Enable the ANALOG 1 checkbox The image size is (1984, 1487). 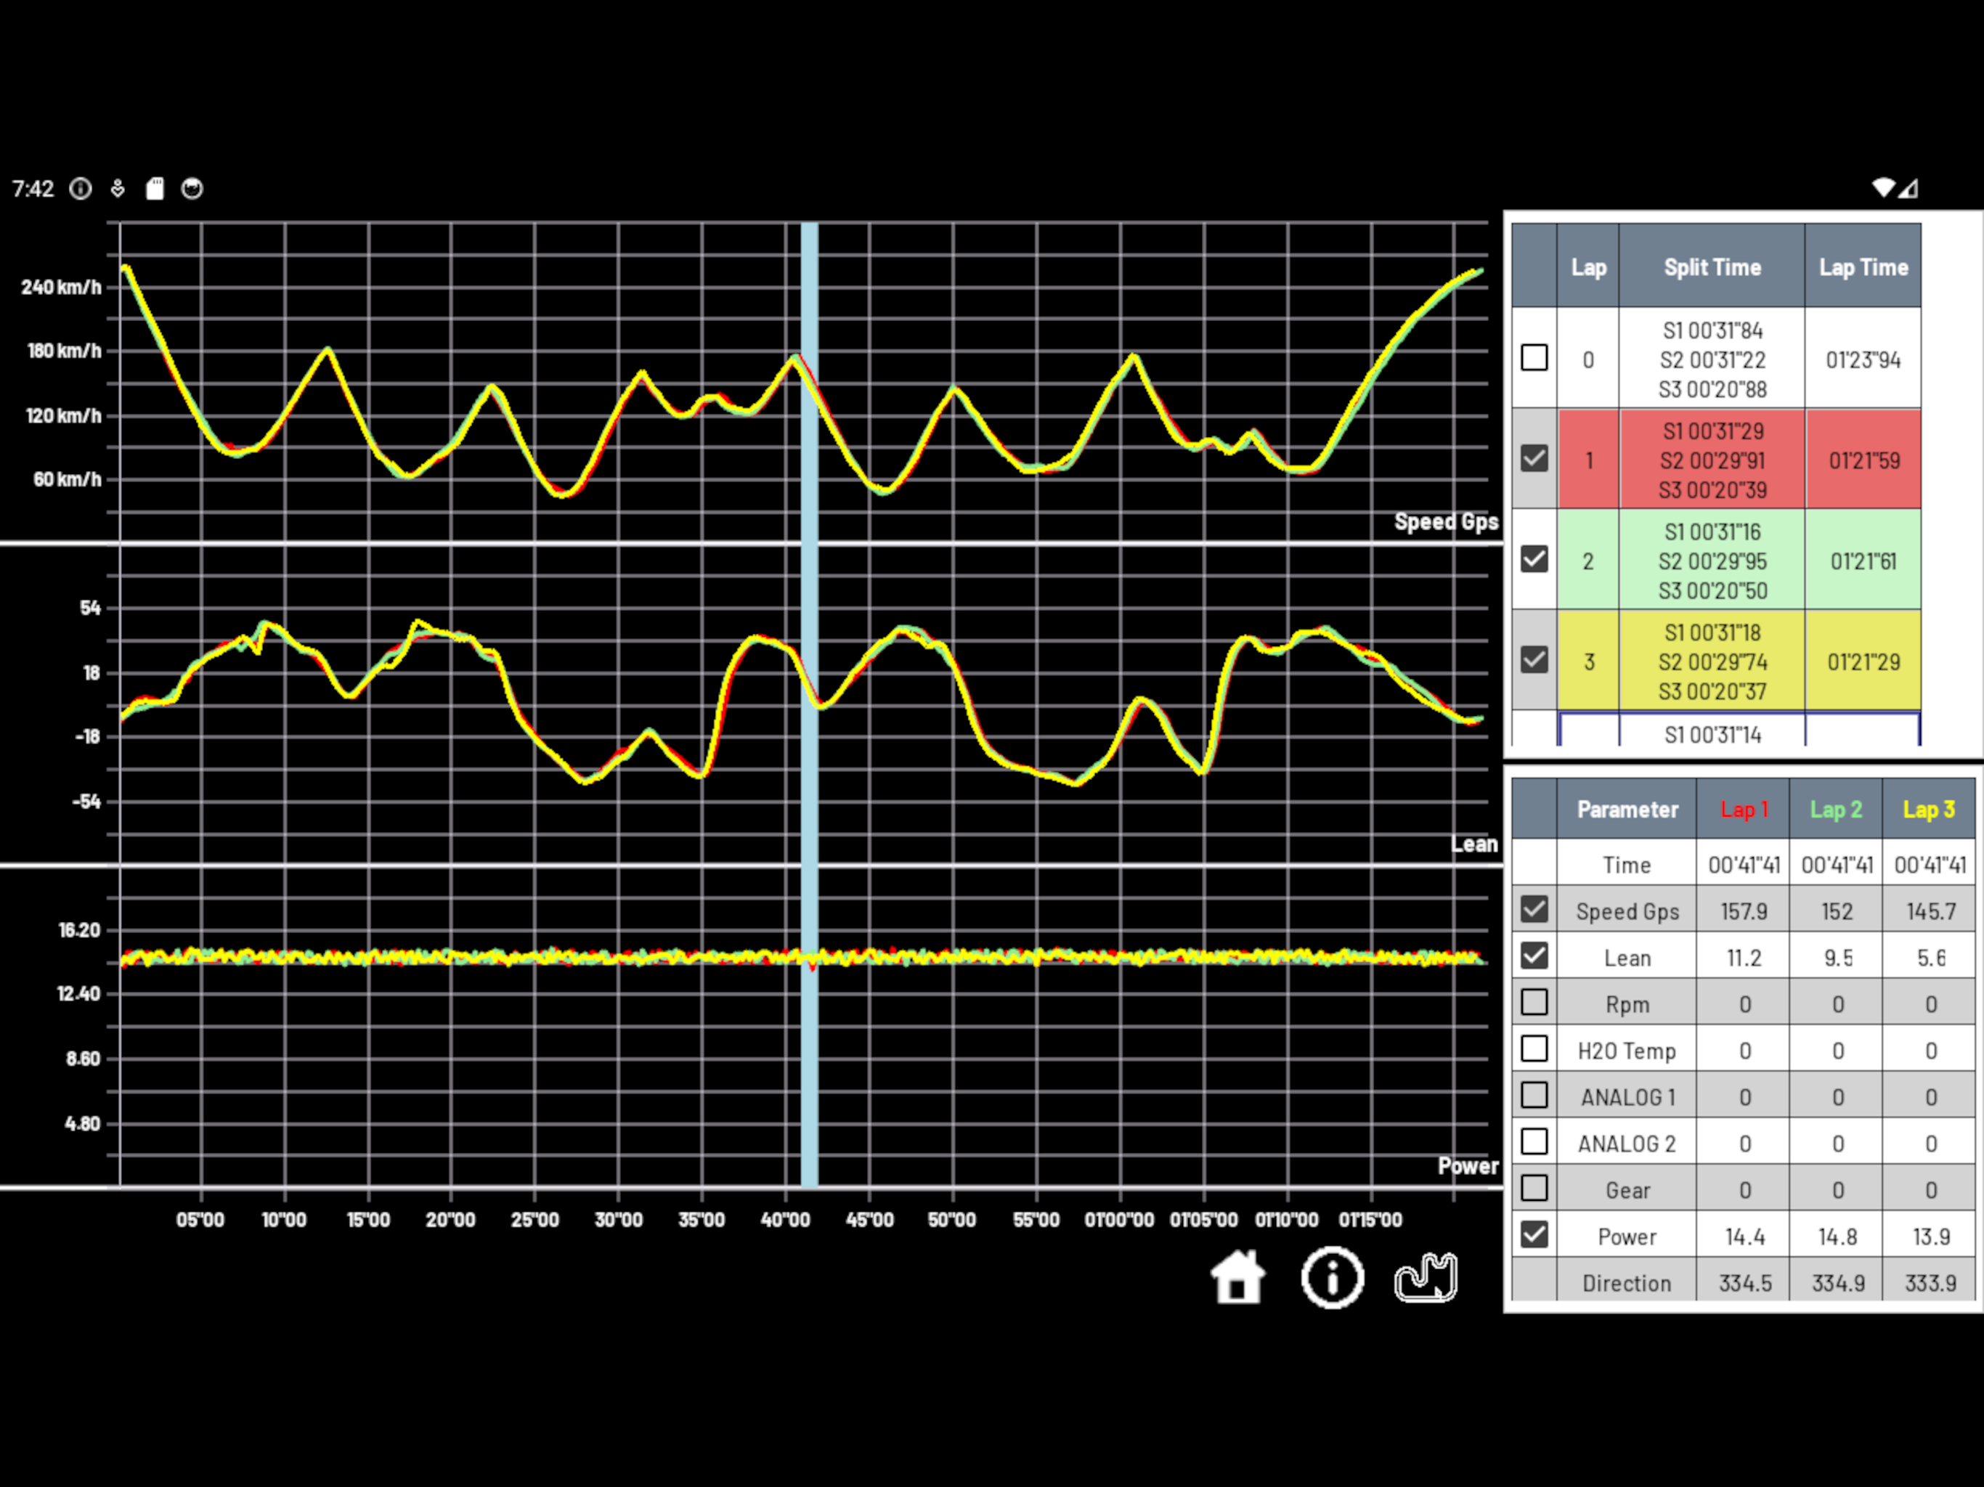1534,1095
